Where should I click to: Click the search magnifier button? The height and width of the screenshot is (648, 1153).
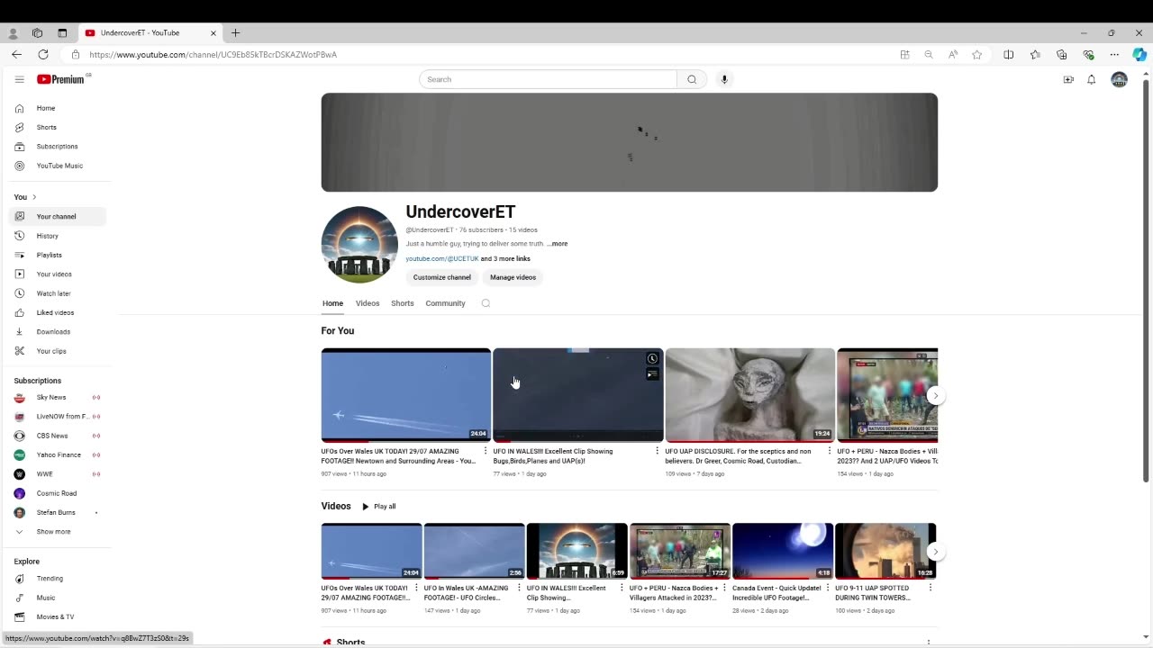coord(692,79)
